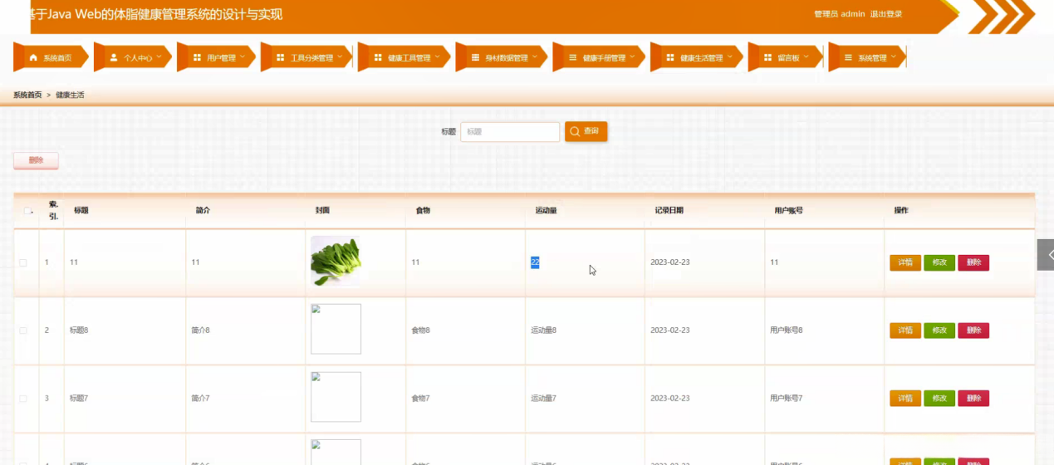Click 修改 for row 标题7
Screen dimensions: 1054x465
pos(939,399)
